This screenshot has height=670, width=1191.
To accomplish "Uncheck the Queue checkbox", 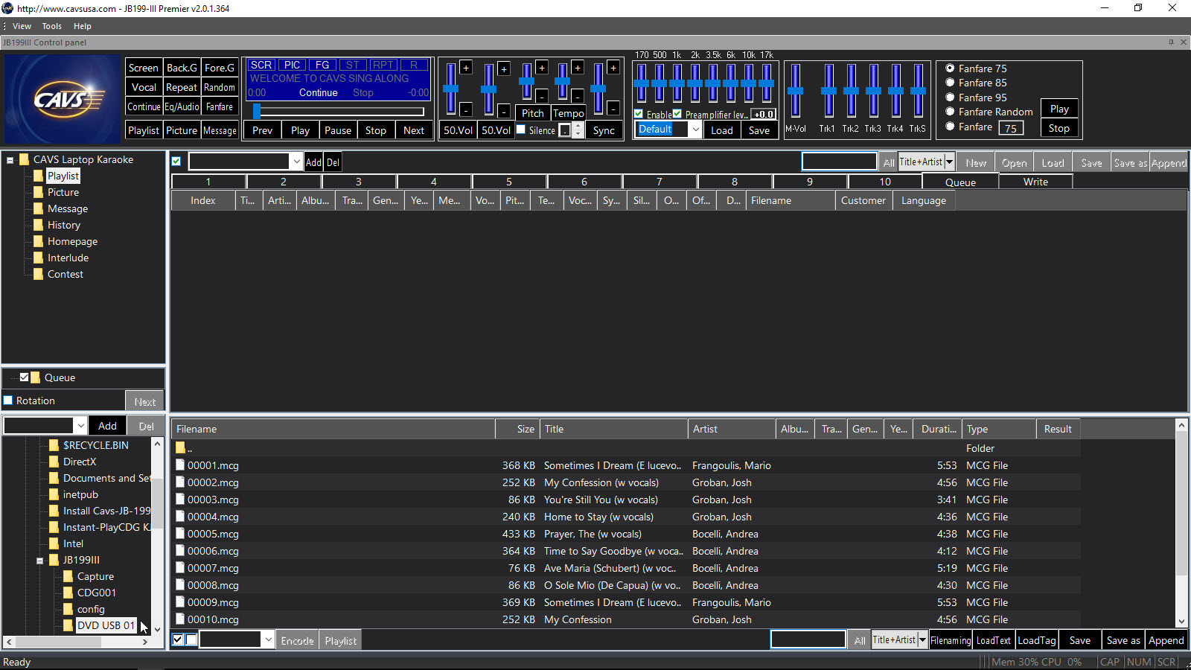I will 24,377.
